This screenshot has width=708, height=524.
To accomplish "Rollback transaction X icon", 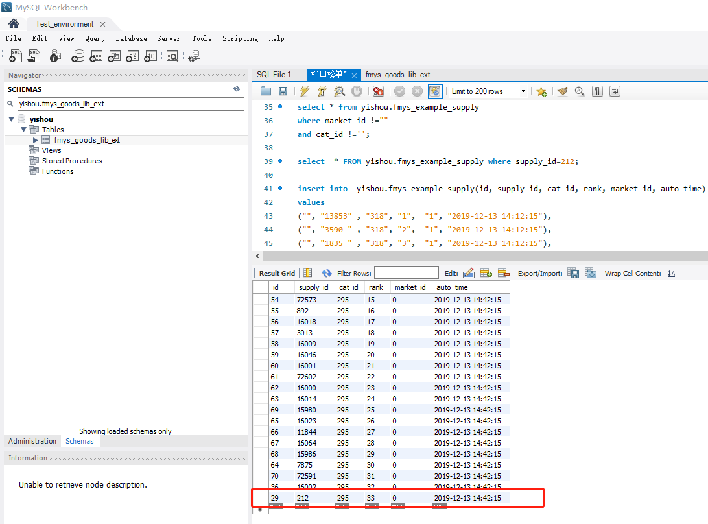I will (418, 91).
